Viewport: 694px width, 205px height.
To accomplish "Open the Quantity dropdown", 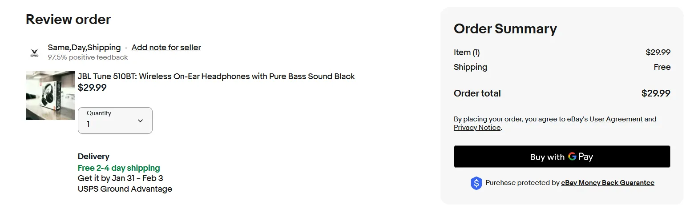I will (115, 121).
